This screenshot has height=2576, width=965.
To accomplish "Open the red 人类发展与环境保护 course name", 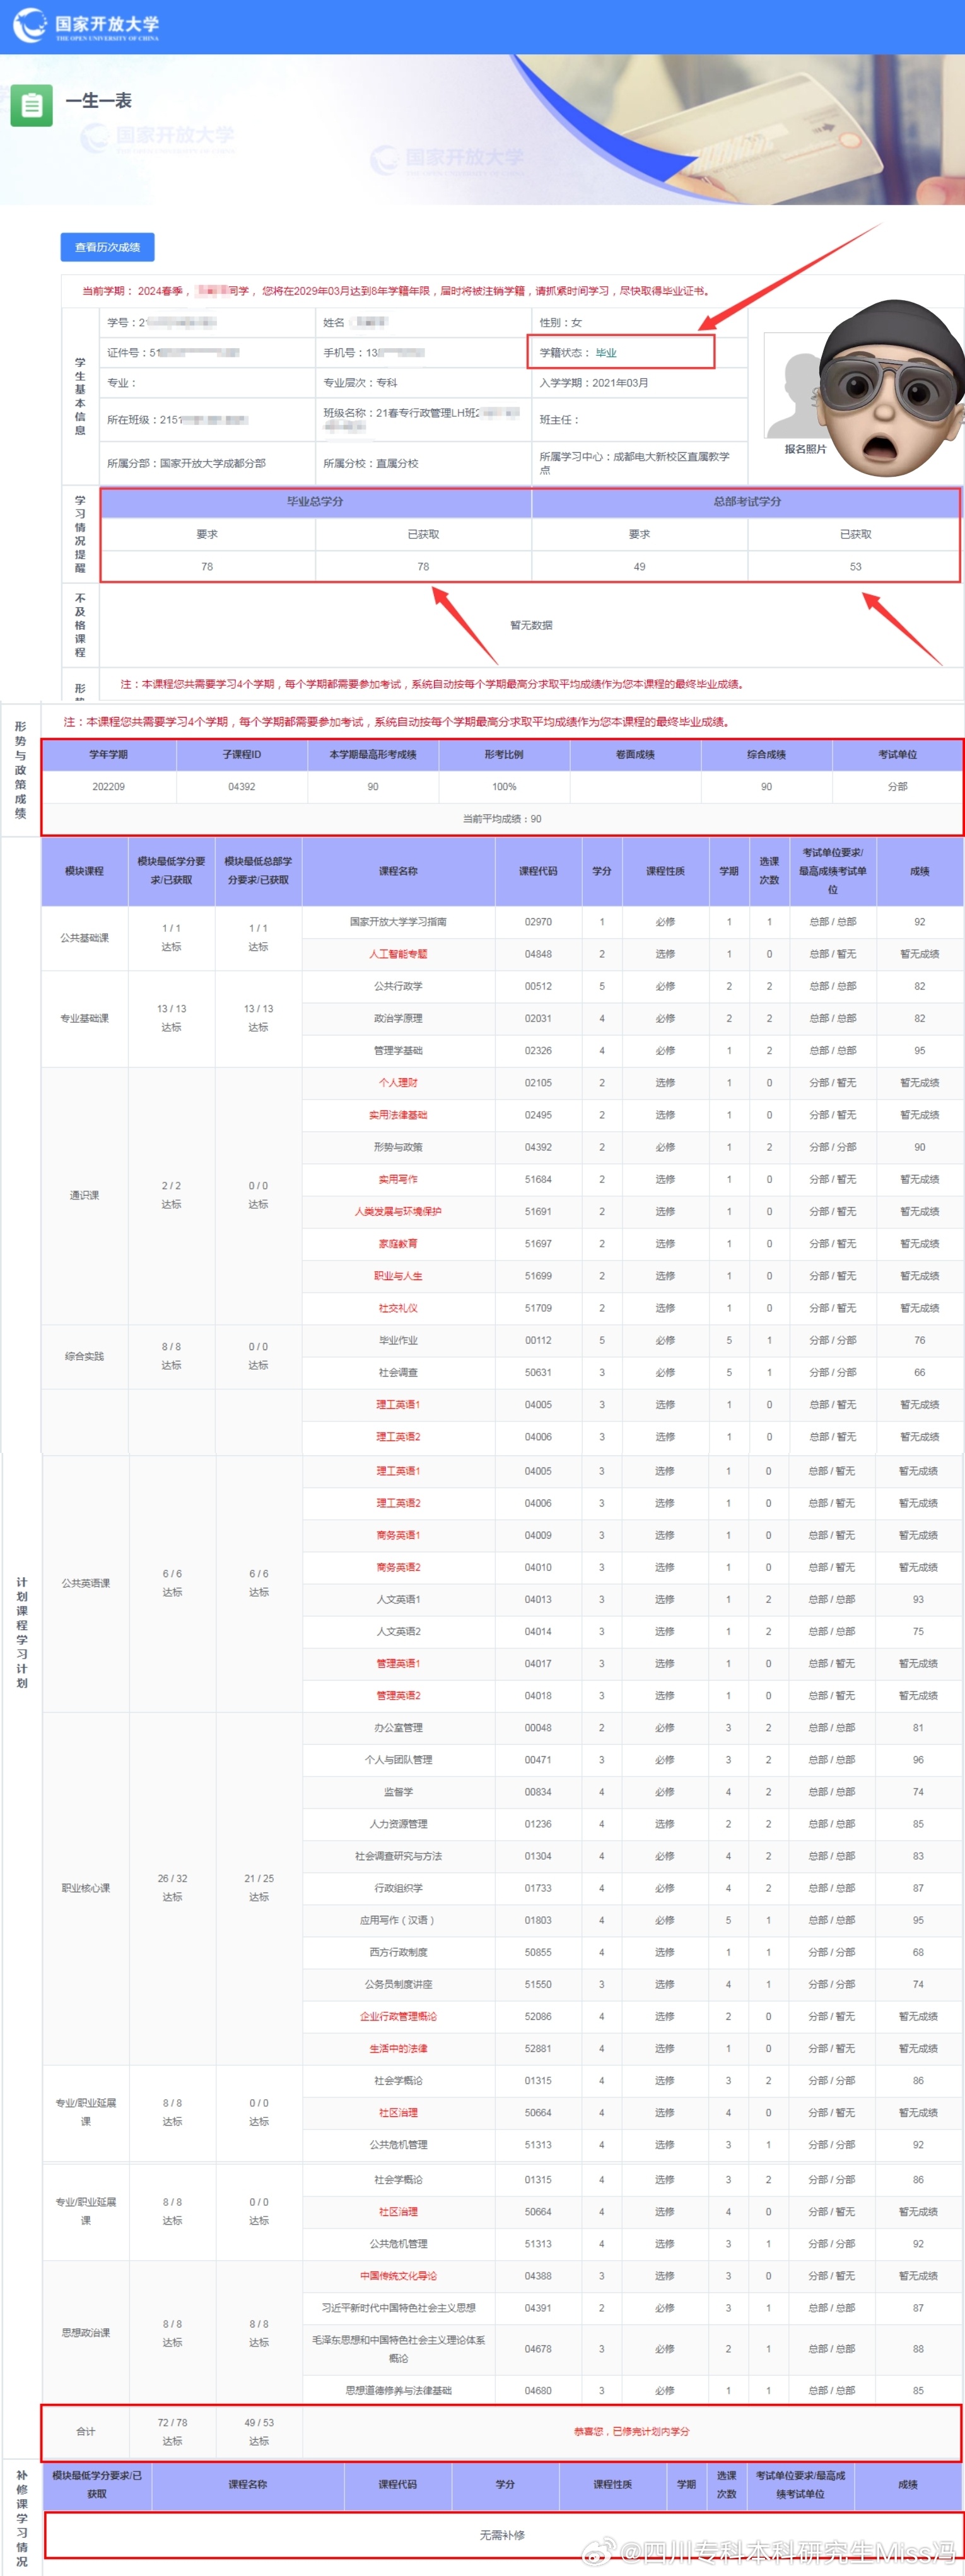I will pos(398,1212).
